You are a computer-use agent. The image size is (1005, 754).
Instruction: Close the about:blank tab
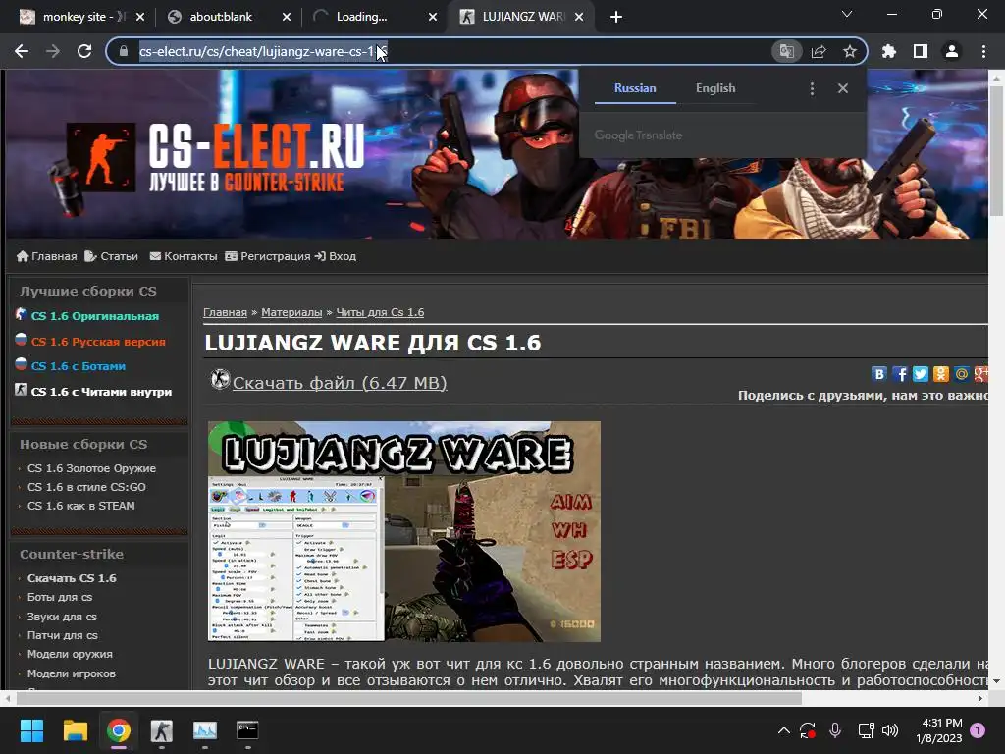pyautogui.click(x=287, y=17)
